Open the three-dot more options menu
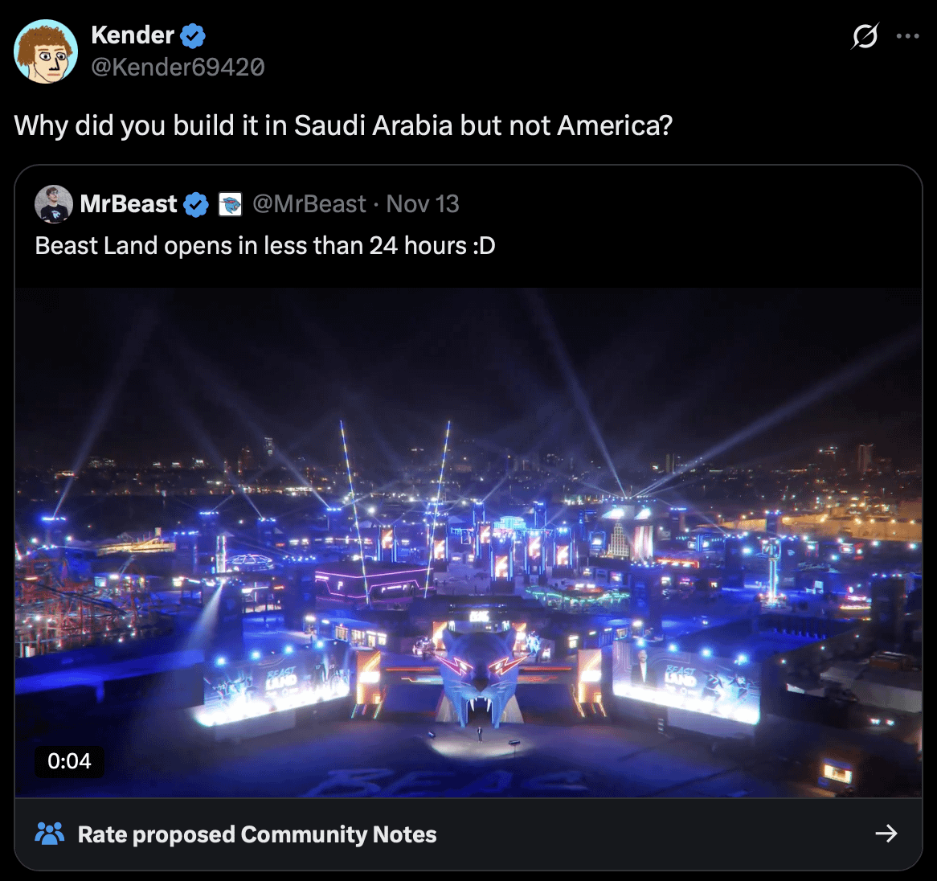This screenshot has width=937, height=881. tap(907, 36)
